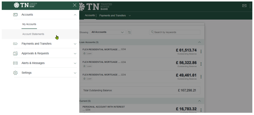The image size is (254, 115).
Task: Close the side menu with the X button
Action: click(75, 5)
